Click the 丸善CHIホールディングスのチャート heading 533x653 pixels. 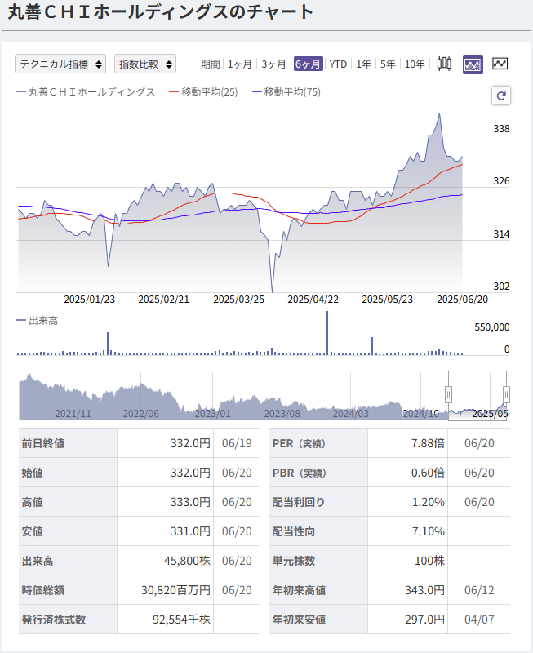pos(160,11)
